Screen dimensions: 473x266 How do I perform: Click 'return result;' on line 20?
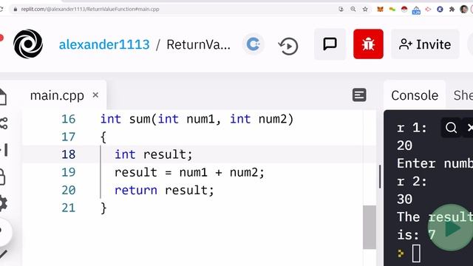click(x=164, y=191)
